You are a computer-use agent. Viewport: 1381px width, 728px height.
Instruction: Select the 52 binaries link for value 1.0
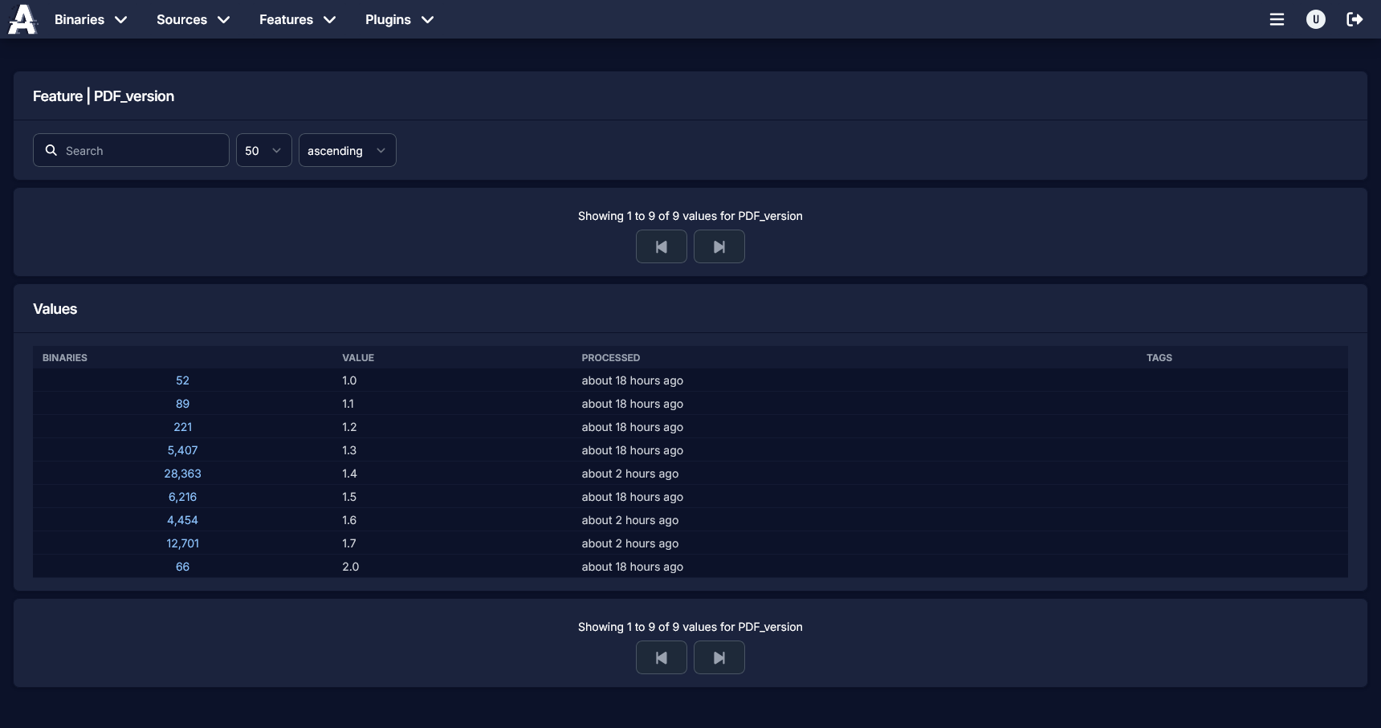pos(182,380)
